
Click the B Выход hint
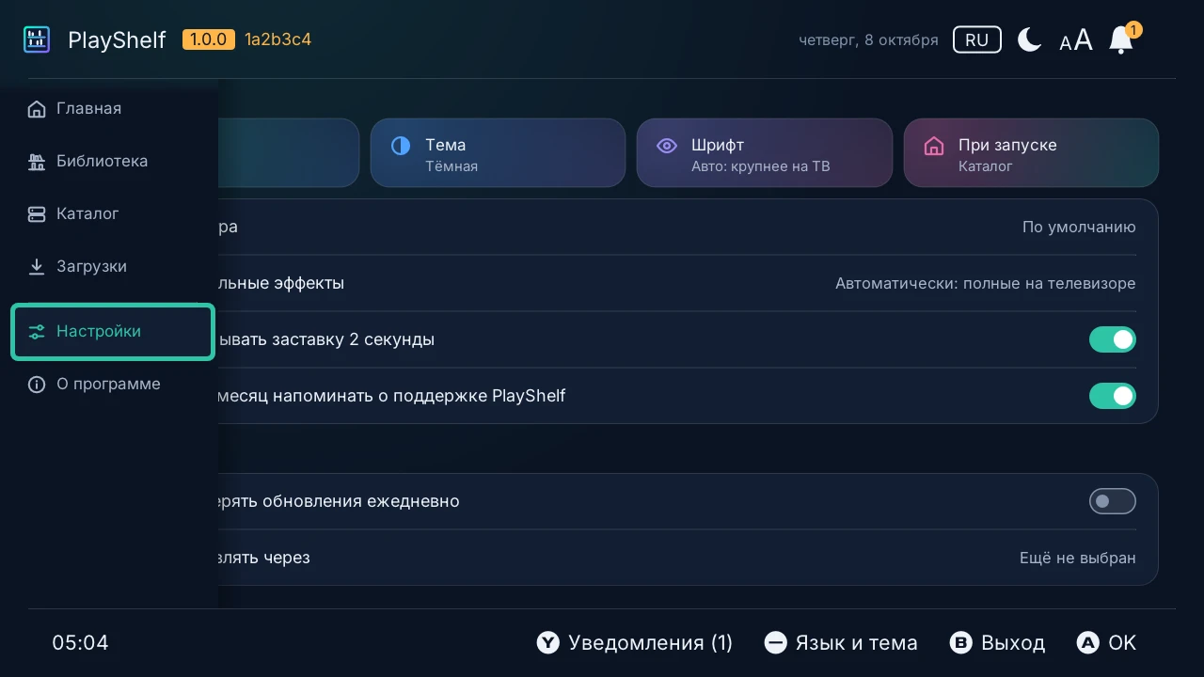coord(997,643)
